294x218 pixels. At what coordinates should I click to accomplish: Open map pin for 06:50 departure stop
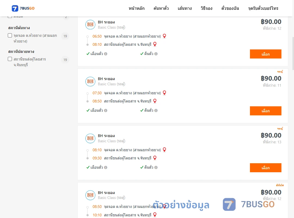click(164, 36)
